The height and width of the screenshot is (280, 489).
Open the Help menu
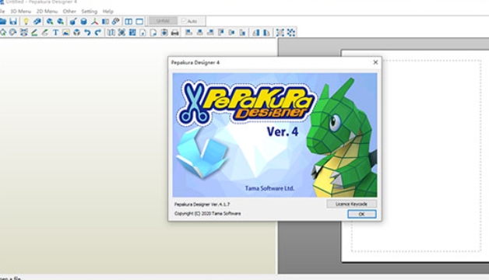108,11
